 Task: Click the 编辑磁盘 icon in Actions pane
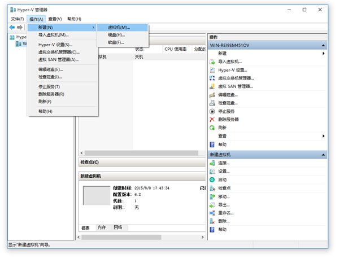[212, 95]
